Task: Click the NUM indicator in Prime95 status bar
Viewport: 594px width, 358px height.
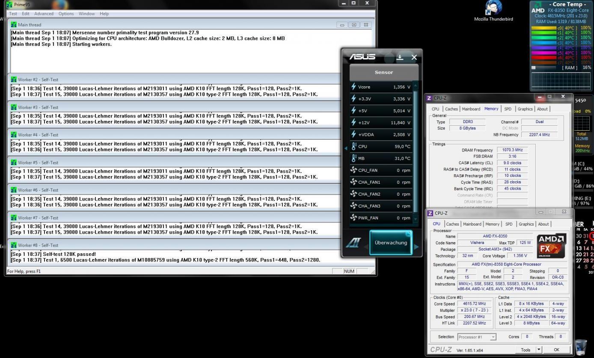Action: click(x=349, y=271)
